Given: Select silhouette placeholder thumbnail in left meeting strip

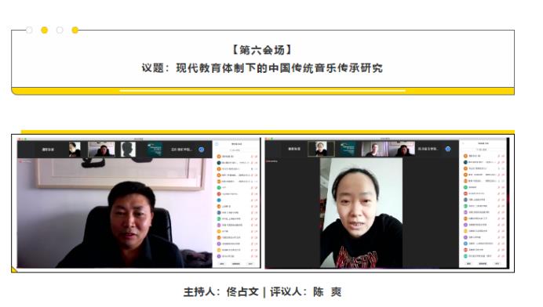Looking at the screenshot, I should pos(128,149).
